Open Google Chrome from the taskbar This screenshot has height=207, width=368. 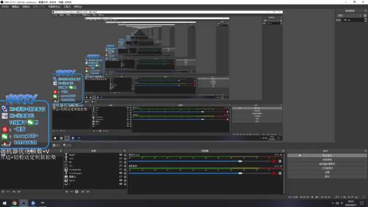14,203
